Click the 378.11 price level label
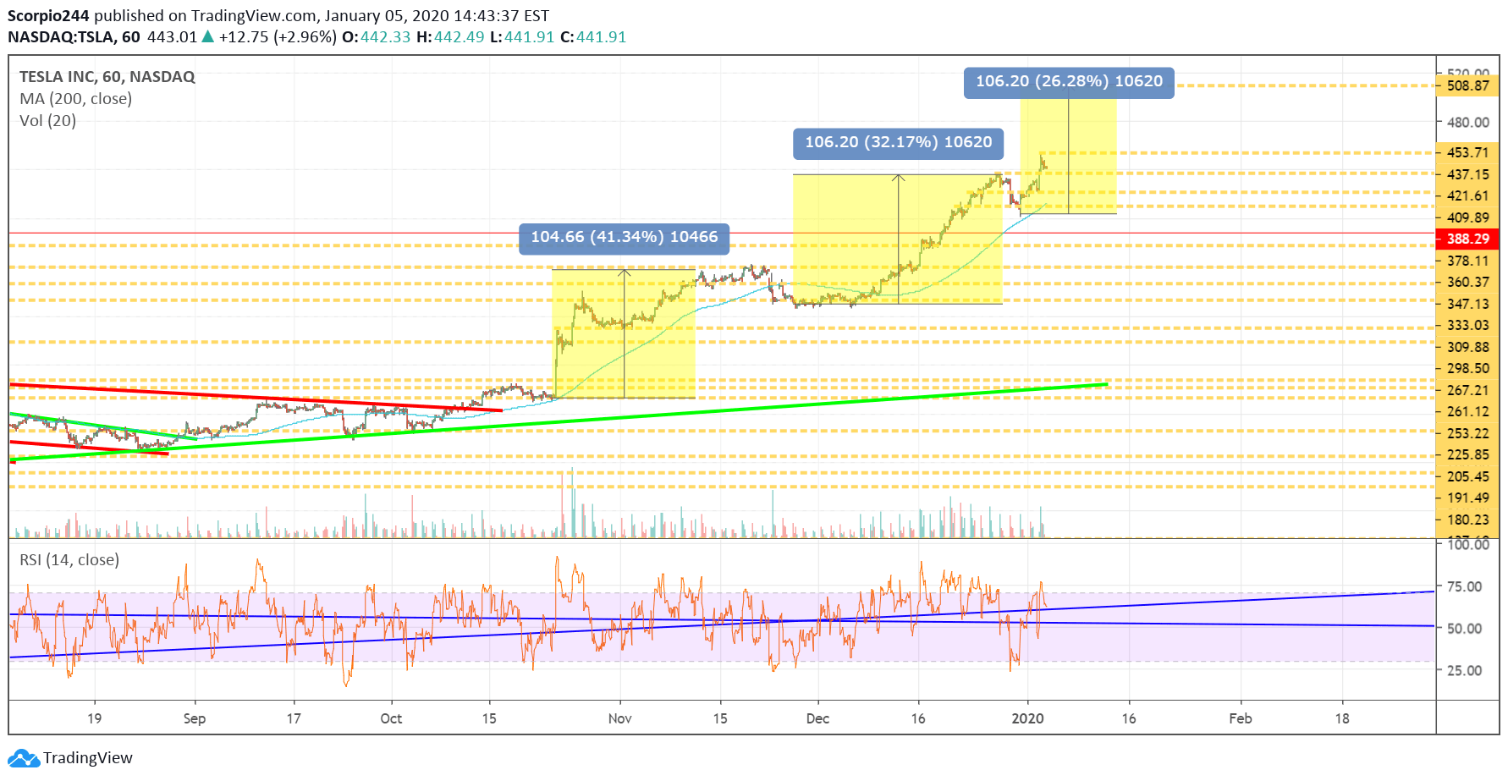 [1467, 261]
